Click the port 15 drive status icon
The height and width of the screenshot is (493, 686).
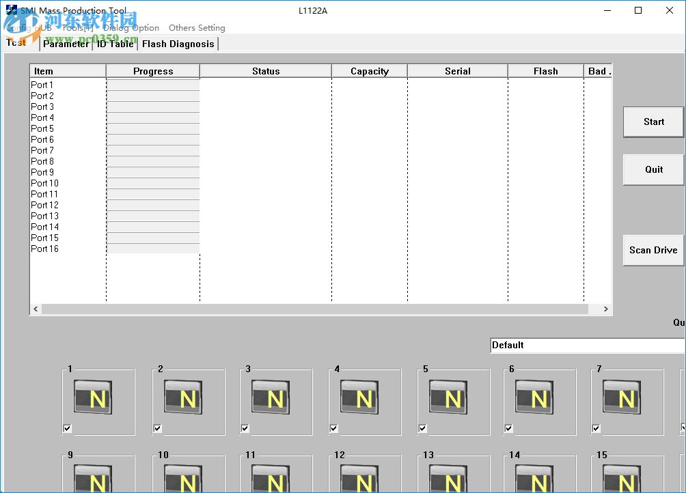click(622, 479)
